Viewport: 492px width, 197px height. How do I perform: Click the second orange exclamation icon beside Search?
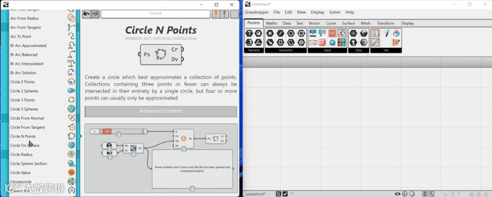224,14
